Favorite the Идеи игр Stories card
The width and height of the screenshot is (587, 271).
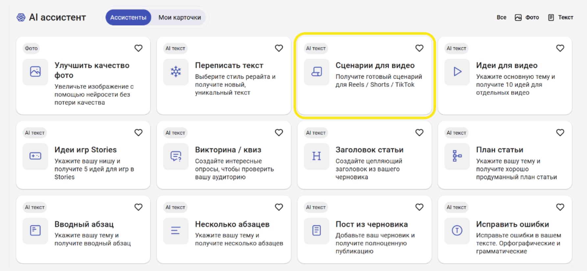click(x=138, y=133)
